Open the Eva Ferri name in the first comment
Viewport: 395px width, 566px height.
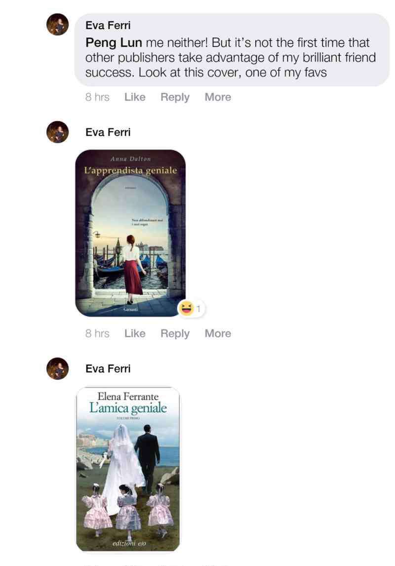click(x=108, y=25)
